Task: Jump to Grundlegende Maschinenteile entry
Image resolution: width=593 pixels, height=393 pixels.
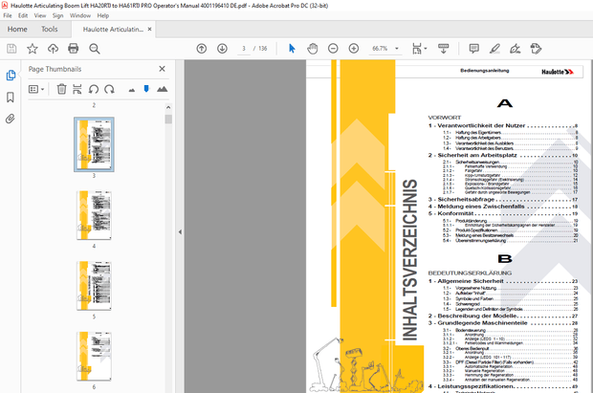Action: (502, 323)
